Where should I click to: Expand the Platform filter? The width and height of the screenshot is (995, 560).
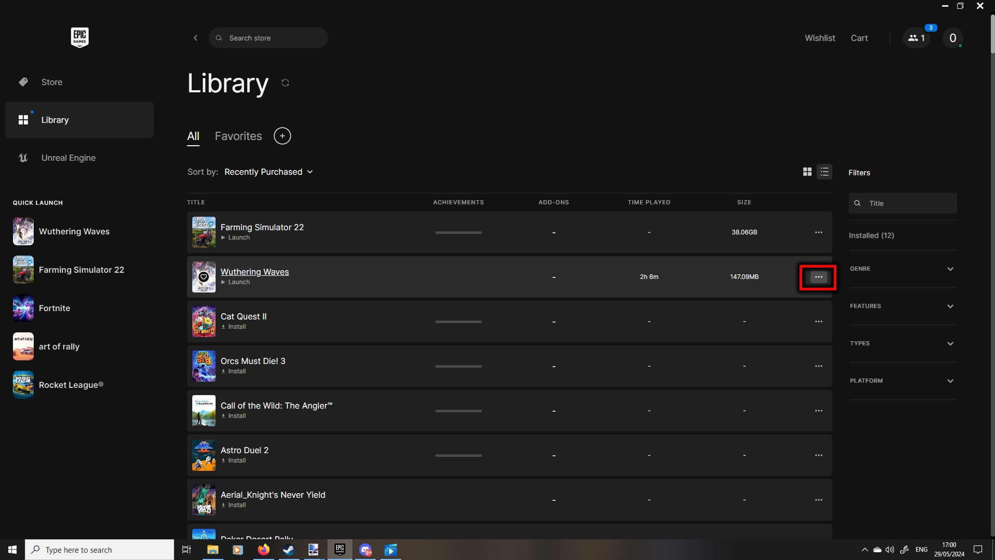pyautogui.click(x=902, y=381)
